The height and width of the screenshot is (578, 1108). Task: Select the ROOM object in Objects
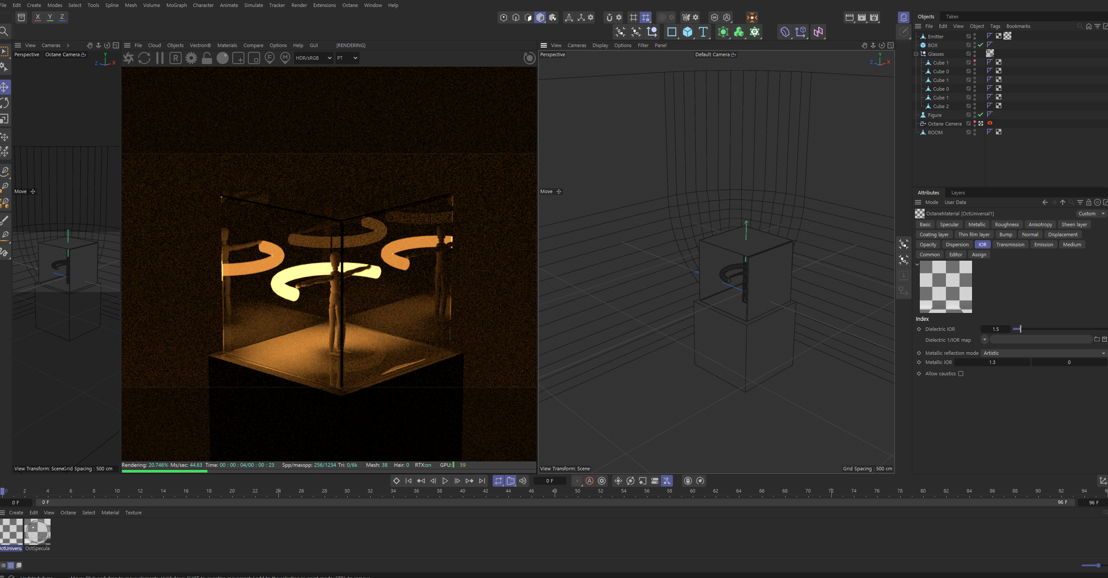[x=935, y=133]
